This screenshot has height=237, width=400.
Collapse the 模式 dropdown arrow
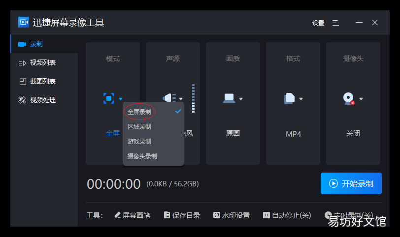tap(121, 99)
